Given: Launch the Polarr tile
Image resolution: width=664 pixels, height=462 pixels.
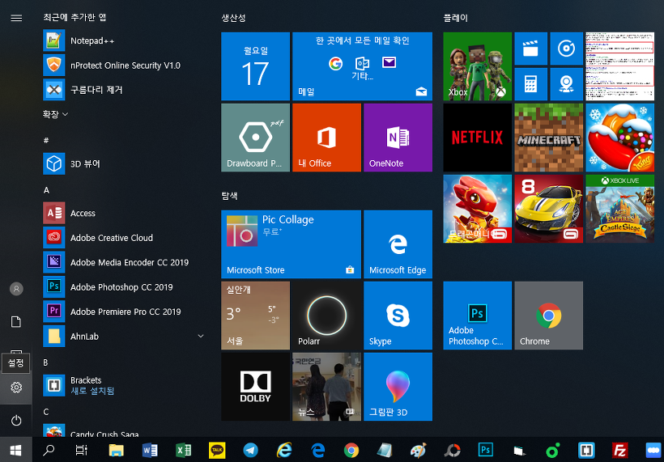Looking at the screenshot, I should pos(326,316).
